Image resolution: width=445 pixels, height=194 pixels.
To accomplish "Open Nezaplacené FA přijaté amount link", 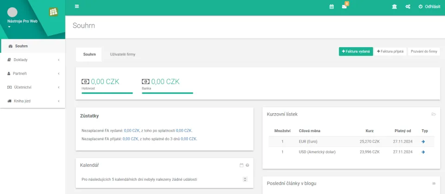I will 130,139.
